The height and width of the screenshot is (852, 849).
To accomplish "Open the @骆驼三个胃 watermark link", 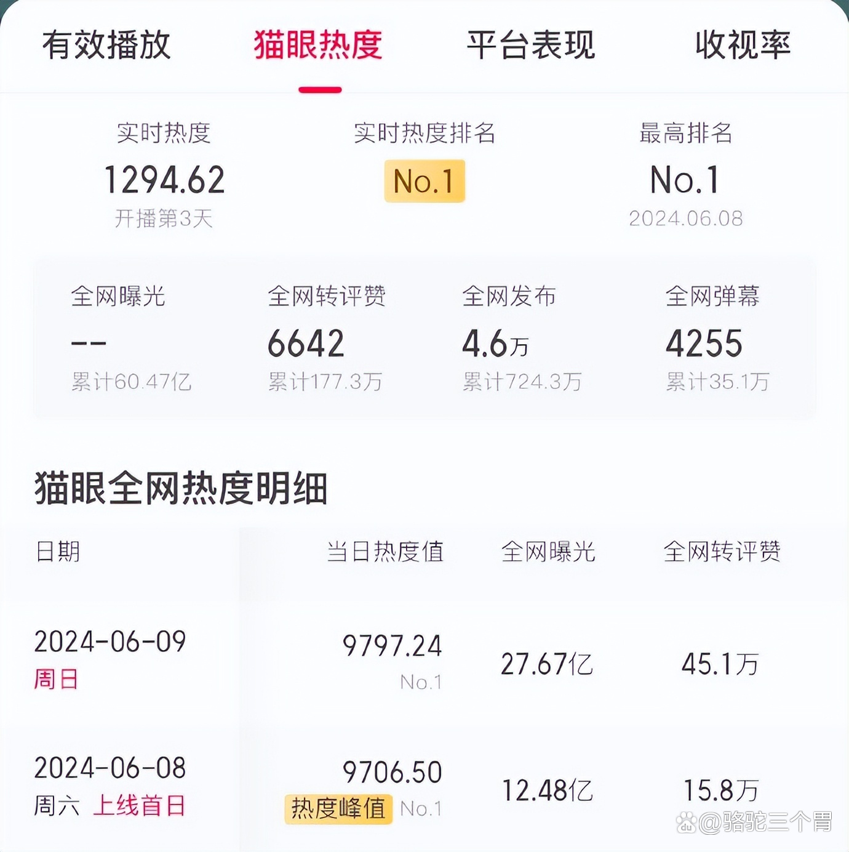I will tap(765, 822).
